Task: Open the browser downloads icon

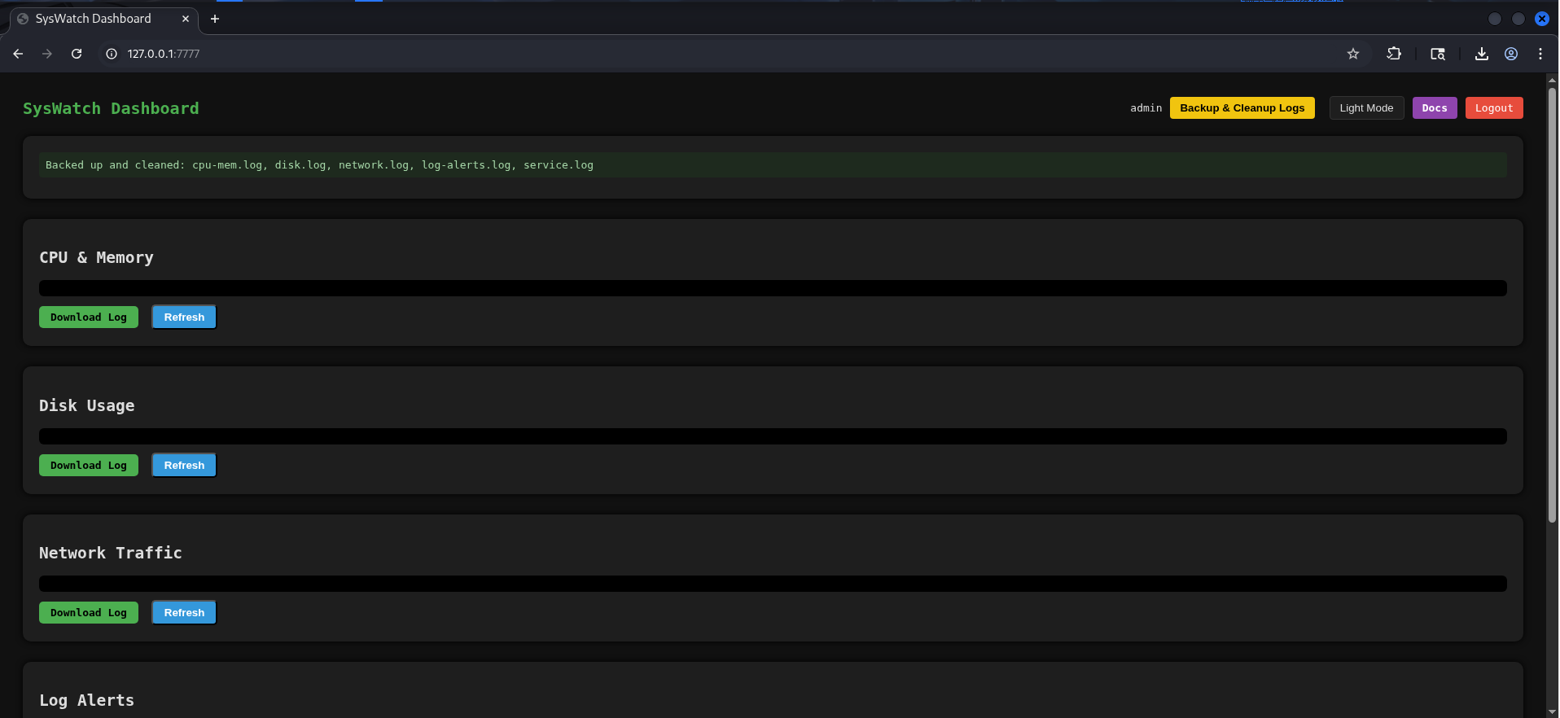Action: 1482,54
